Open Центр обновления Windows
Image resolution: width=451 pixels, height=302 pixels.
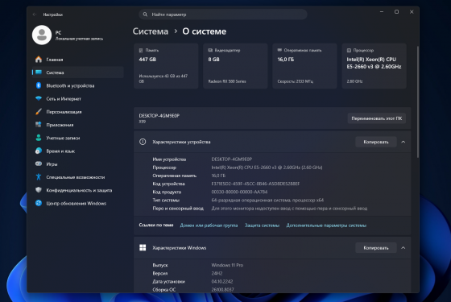click(x=78, y=203)
